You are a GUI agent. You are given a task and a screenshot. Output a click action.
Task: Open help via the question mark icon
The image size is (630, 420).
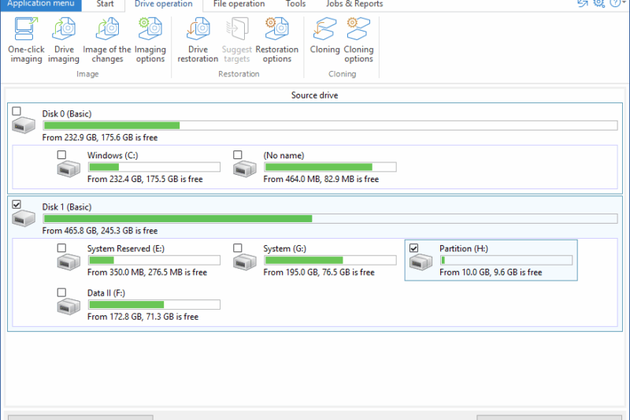tap(615, 3)
